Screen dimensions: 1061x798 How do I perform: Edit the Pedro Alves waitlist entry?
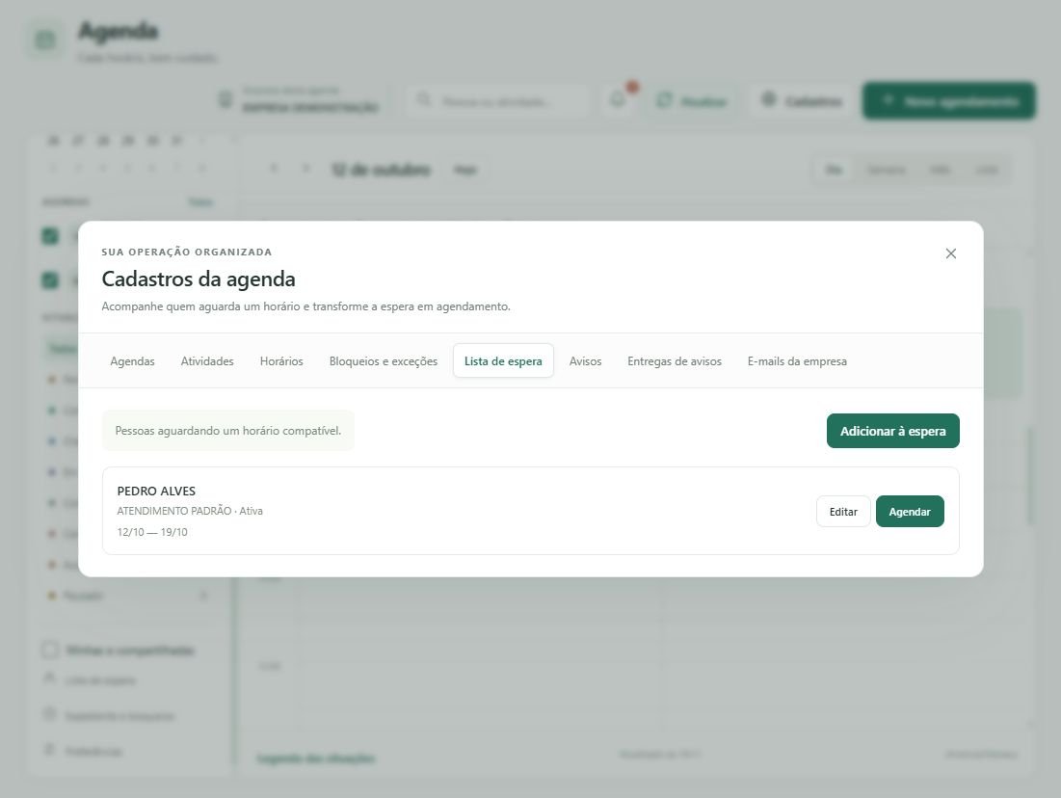[843, 511]
